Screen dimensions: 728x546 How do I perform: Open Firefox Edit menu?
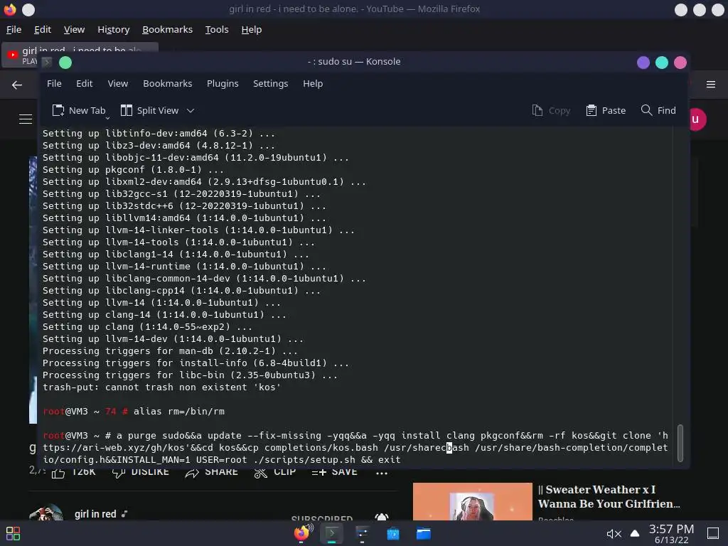[x=42, y=29]
